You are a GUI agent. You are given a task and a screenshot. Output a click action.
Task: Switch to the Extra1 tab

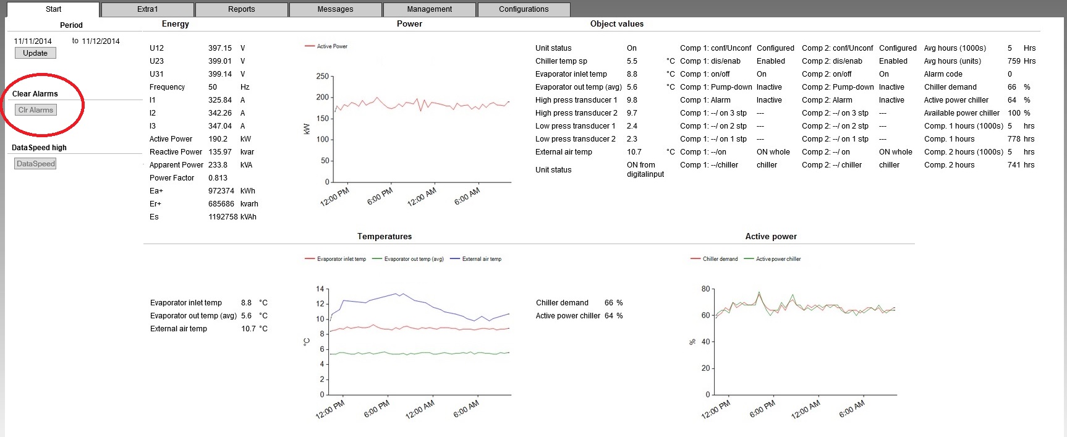click(x=148, y=9)
